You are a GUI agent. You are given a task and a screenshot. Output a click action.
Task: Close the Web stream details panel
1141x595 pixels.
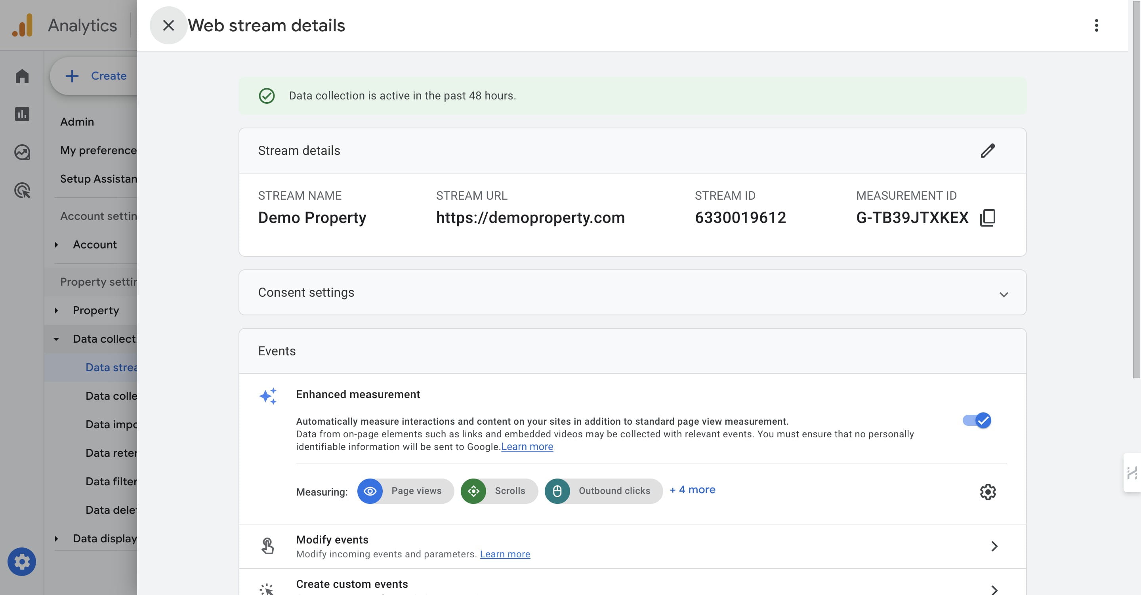pos(168,25)
